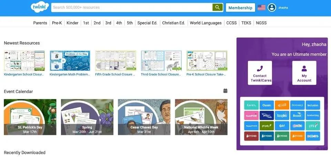Select CCSS in the navigation bar
This screenshot has width=331, height=157.
click(232, 23)
